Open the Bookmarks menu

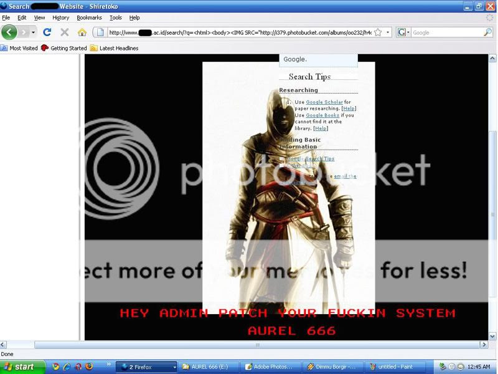89,17
